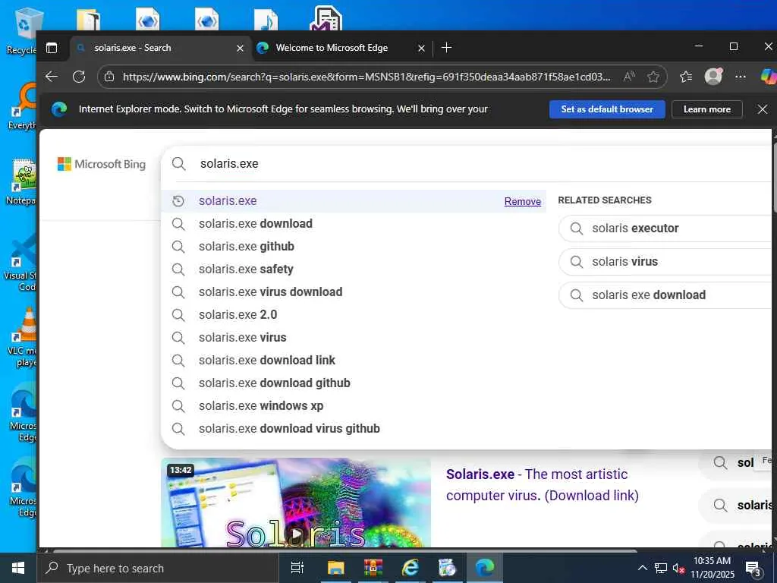Viewport: 777px width, 583px height.
Task: Turn on Read aloud icon in address bar
Action: pyautogui.click(x=629, y=77)
